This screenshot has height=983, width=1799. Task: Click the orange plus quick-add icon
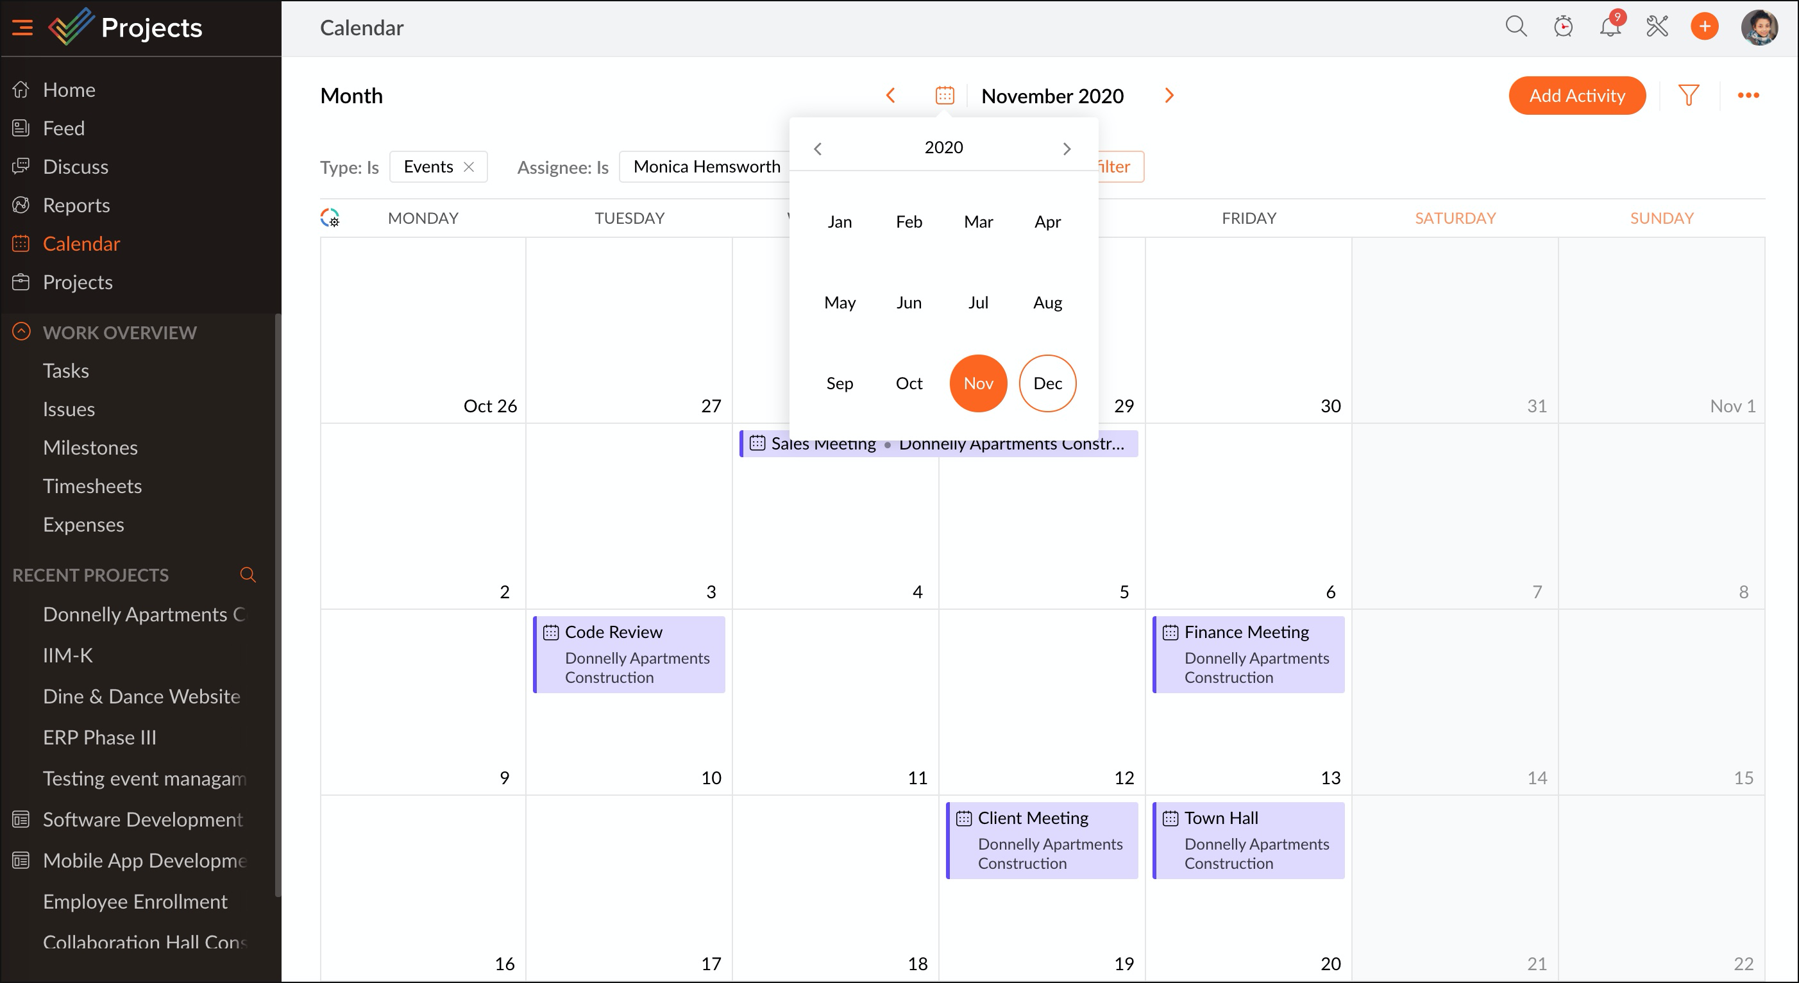tap(1704, 27)
